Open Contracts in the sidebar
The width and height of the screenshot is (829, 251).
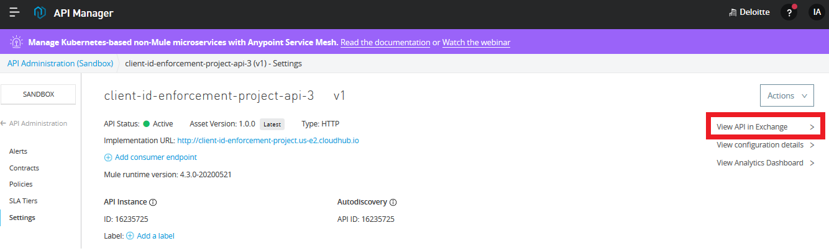pyautogui.click(x=24, y=168)
